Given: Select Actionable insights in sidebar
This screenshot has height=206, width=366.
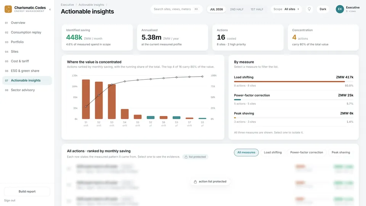Looking at the screenshot, I should pos(27,80).
